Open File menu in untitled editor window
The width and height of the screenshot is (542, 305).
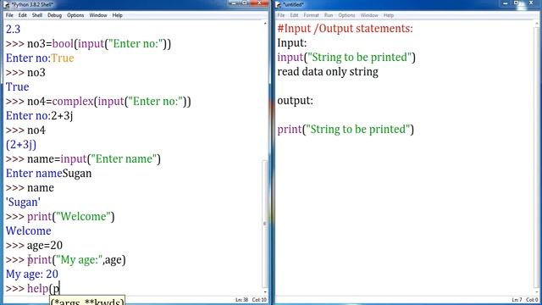(281, 15)
